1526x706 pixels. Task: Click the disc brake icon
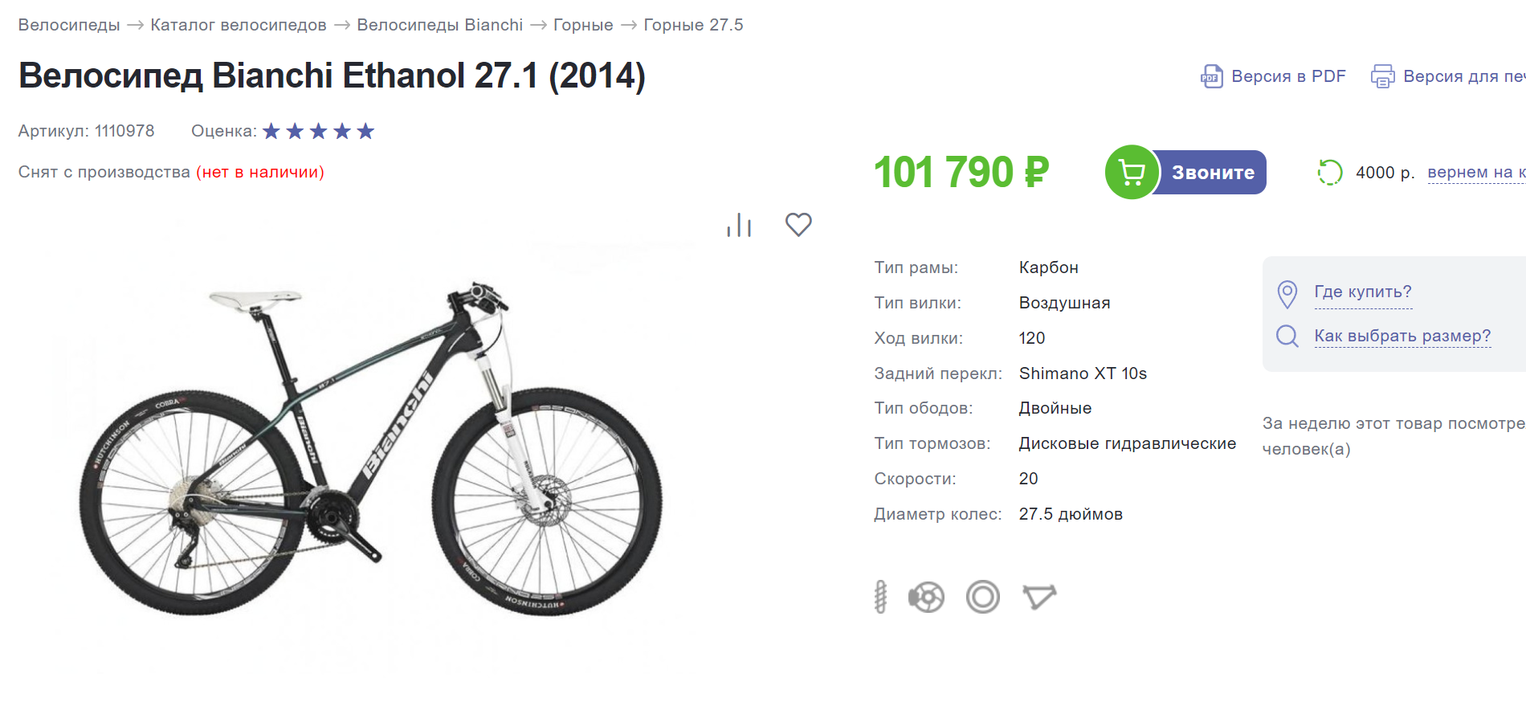pyautogui.click(x=926, y=597)
